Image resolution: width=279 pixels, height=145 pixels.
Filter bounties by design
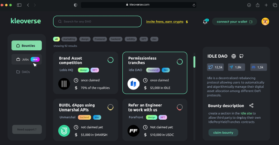coord(85,39)
